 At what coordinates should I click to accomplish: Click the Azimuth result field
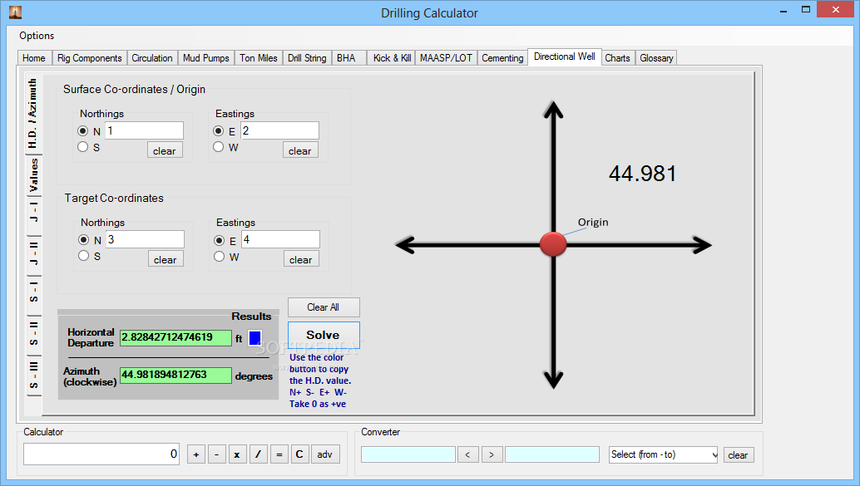pyautogui.click(x=175, y=375)
